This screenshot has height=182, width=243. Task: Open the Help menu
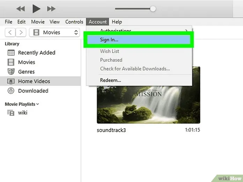(117, 22)
